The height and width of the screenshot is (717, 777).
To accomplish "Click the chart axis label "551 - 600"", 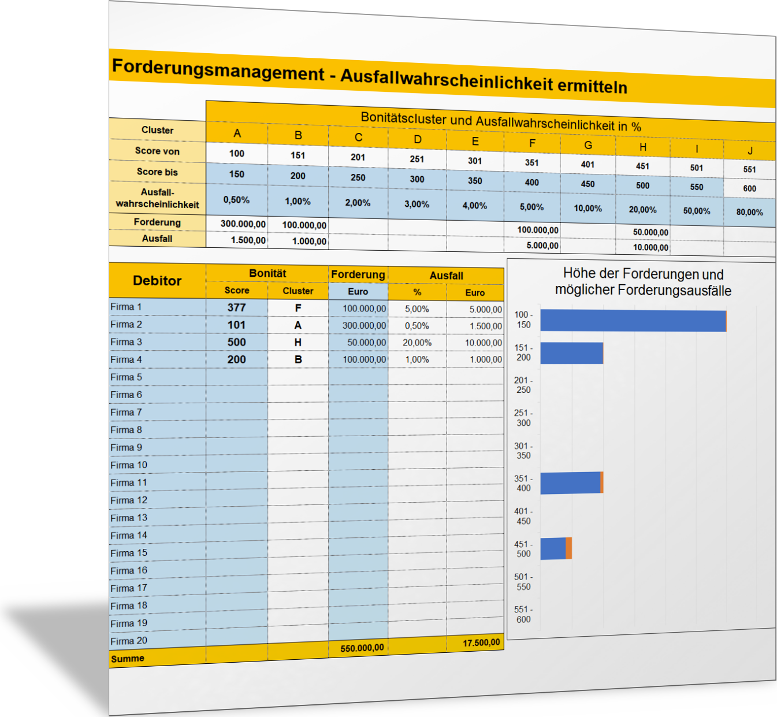I will [x=523, y=614].
